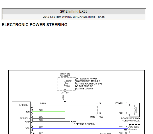The image size is (153, 134).
Task: Click the fuse symbol inside IPDM box
Action: (65, 84)
